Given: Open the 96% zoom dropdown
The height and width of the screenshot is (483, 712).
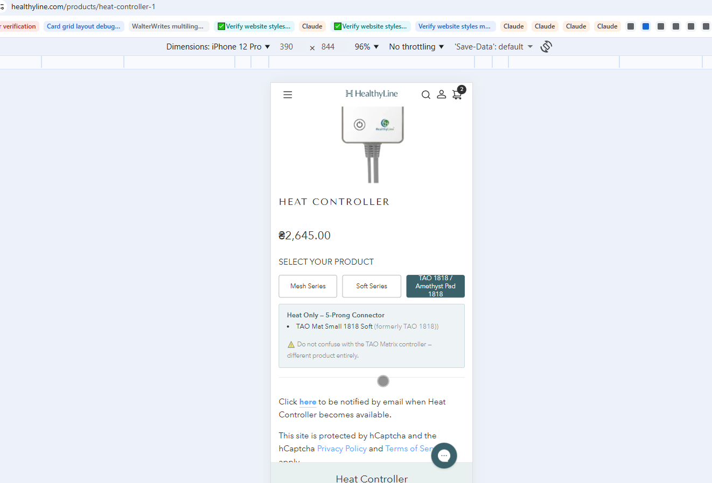Looking at the screenshot, I should [x=367, y=47].
